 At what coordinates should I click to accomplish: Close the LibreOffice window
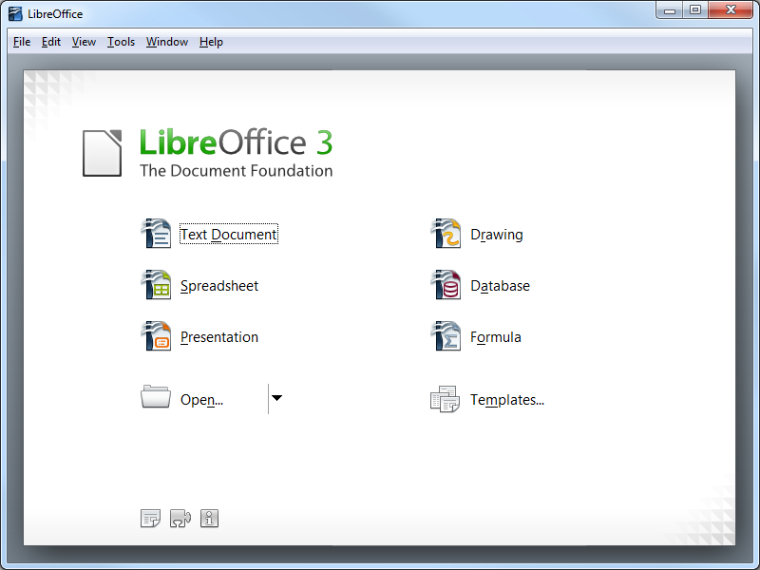[731, 9]
